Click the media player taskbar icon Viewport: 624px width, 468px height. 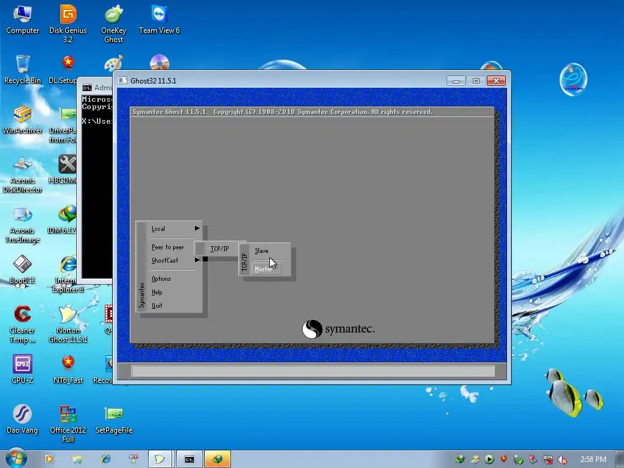point(49,459)
